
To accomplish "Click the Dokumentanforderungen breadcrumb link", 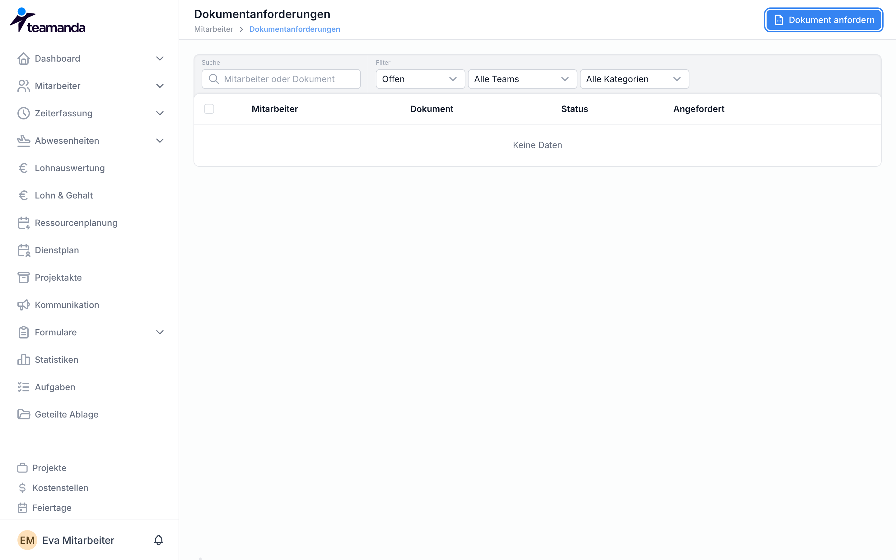I will pyautogui.click(x=295, y=29).
